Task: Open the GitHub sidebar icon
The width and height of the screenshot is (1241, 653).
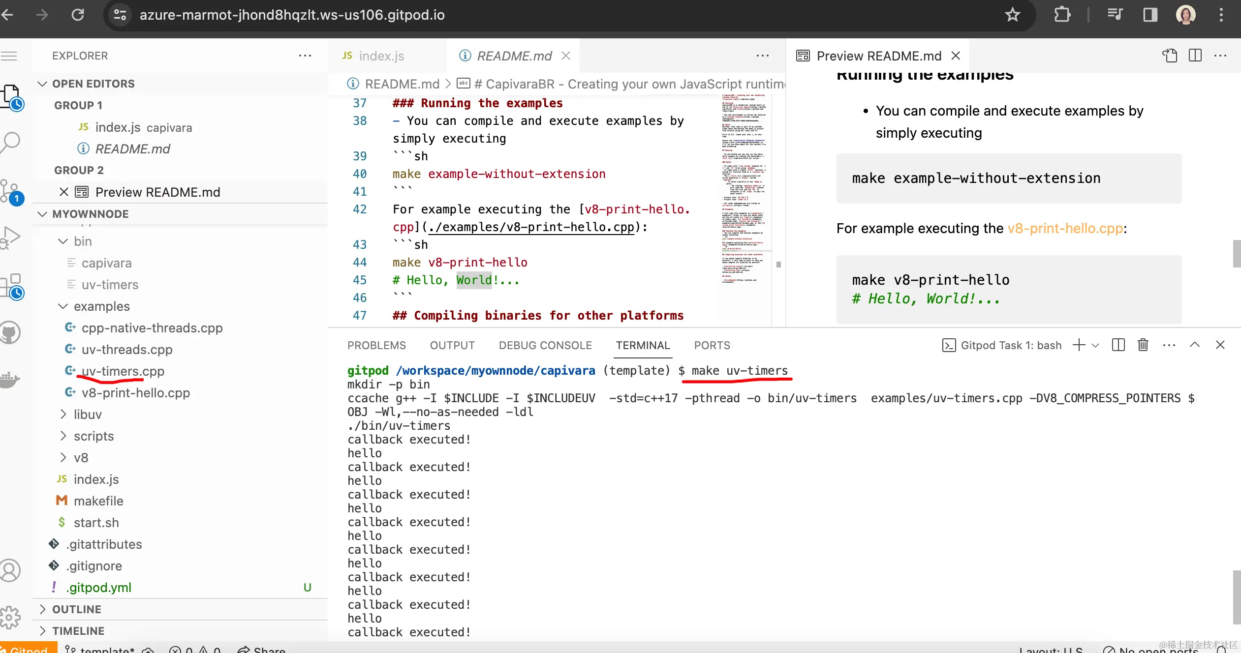Action: [11, 333]
